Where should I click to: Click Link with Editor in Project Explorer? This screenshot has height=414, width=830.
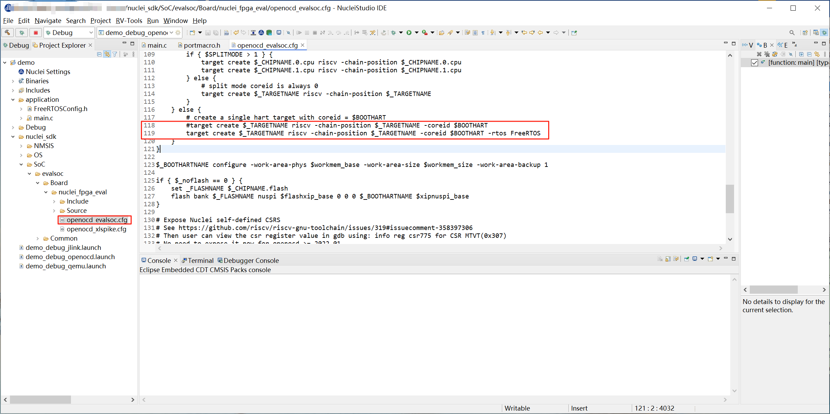tap(107, 54)
